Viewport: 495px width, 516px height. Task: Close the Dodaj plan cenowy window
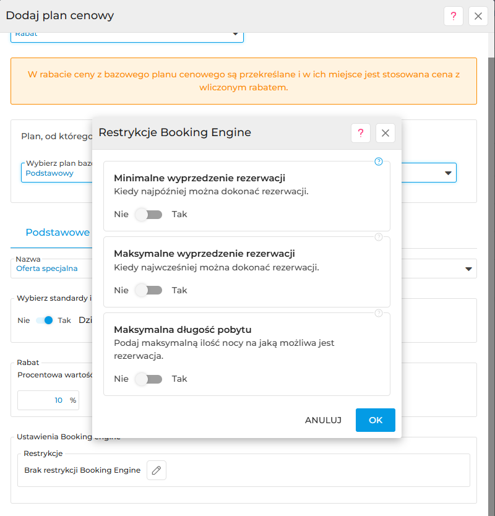click(478, 16)
